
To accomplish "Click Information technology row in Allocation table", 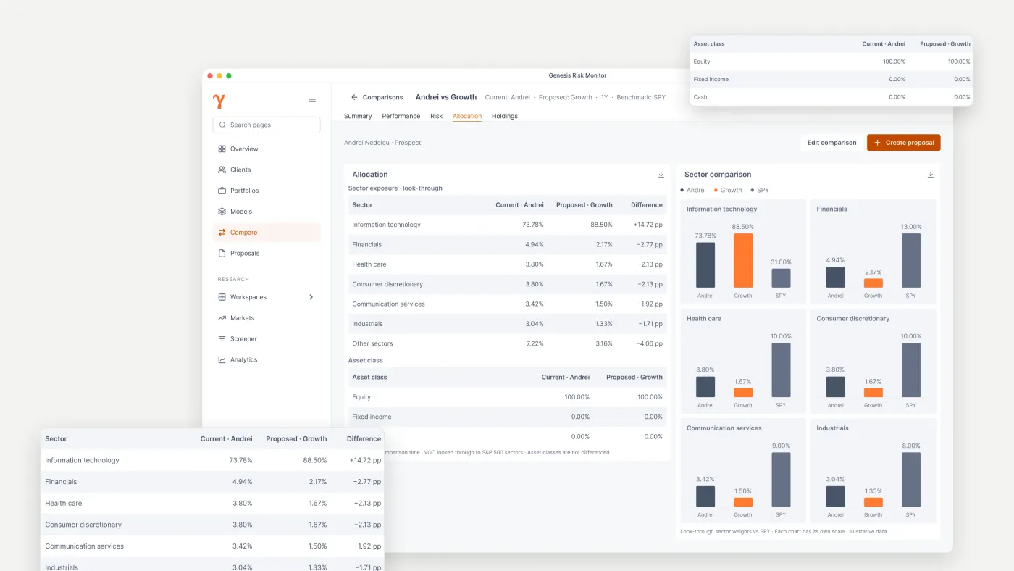I will tap(507, 225).
